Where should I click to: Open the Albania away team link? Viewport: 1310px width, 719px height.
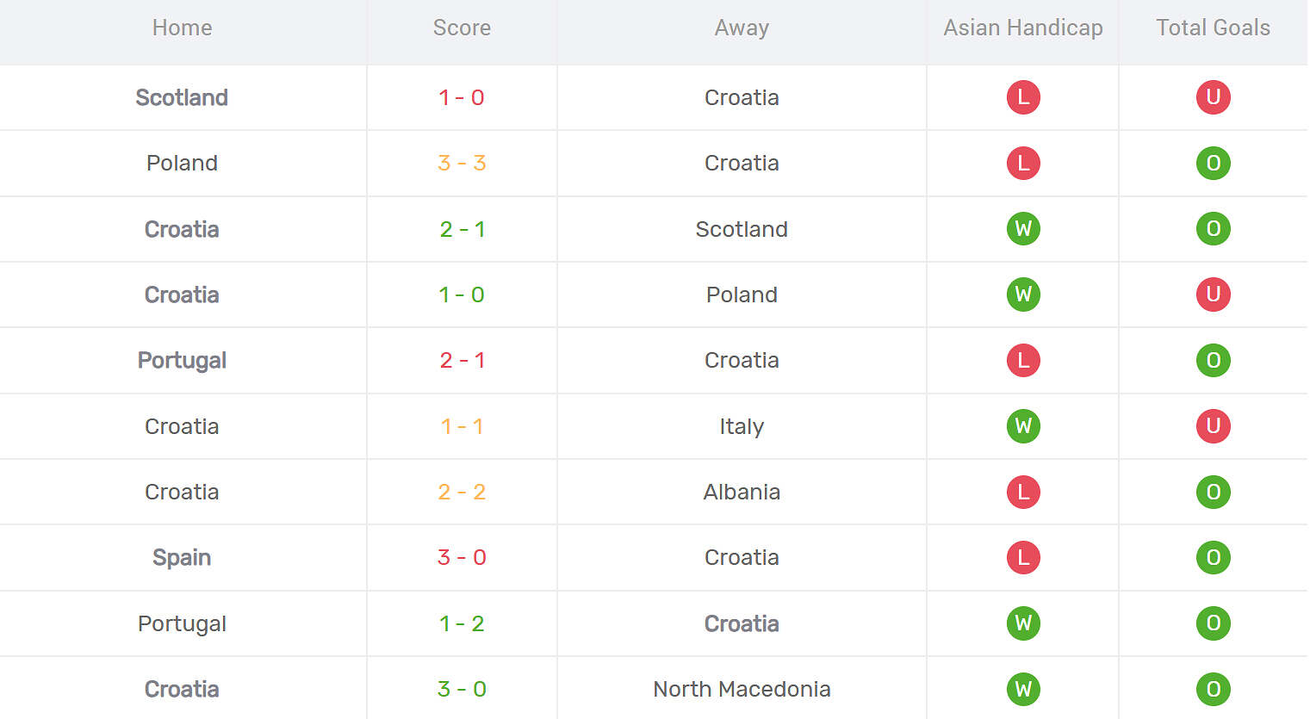[x=742, y=492]
